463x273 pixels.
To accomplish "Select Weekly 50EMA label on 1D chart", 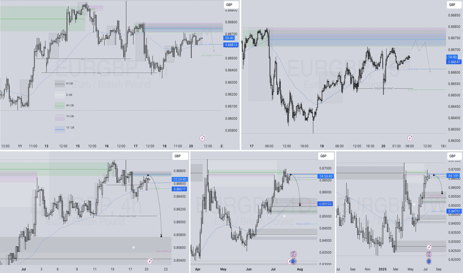I will point(303,224).
